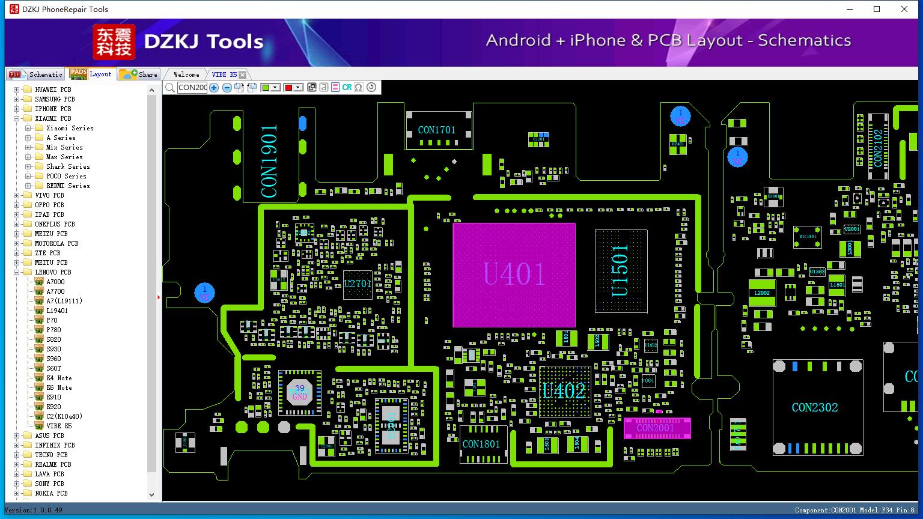Viewport: 923px width, 519px height.
Task: Select the IPAD PCB folder
Action: coord(49,214)
